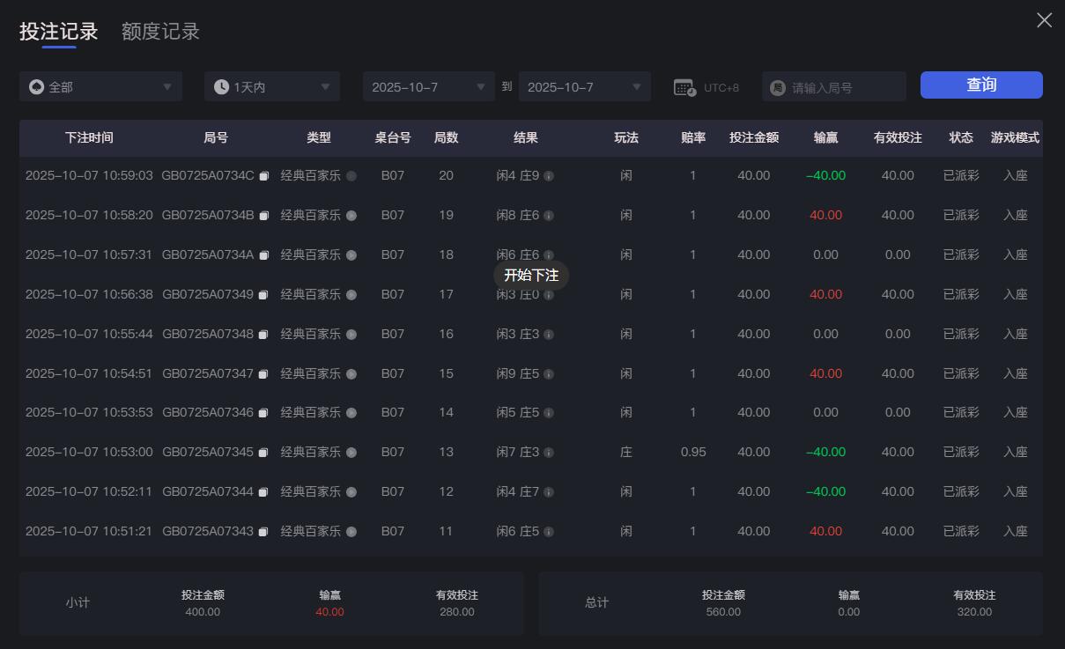This screenshot has height=649, width=1065.
Task: Click the info icon beside result 闲6 庄5
Action: click(x=549, y=531)
